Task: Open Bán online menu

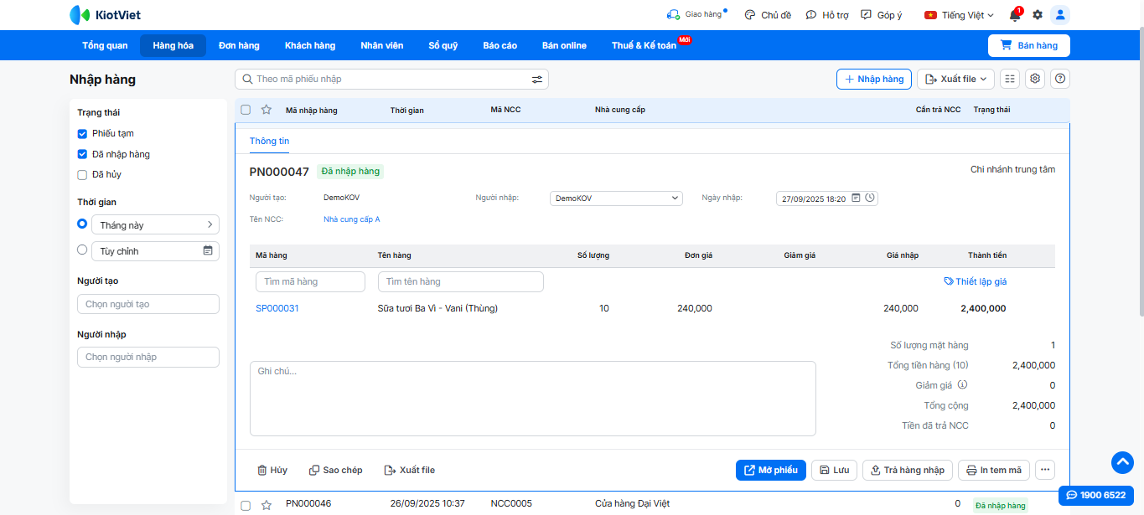Action: (564, 45)
